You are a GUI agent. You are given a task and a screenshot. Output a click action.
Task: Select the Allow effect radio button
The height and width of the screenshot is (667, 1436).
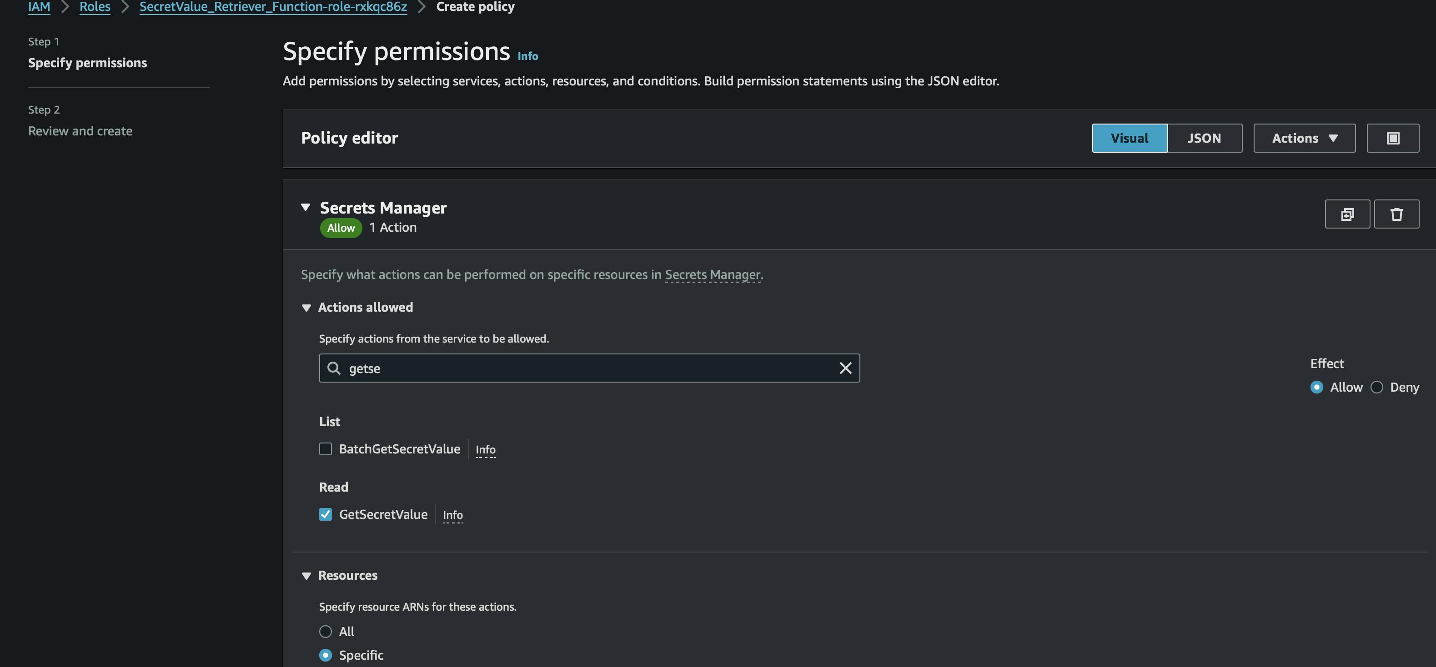pyautogui.click(x=1316, y=387)
